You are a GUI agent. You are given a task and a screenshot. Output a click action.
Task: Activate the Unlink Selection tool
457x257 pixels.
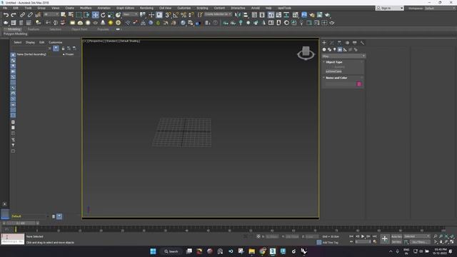[x=30, y=15]
